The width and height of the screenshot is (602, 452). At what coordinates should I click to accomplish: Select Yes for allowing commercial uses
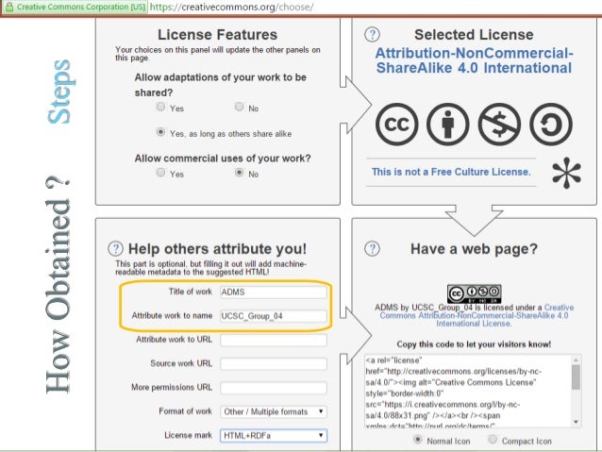coord(160,173)
